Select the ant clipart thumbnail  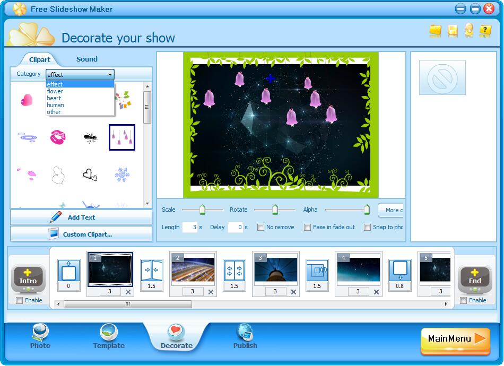click(90, 137)
